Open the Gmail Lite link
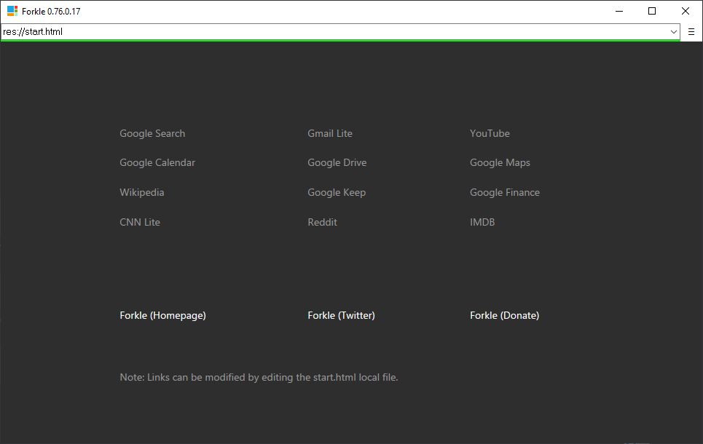This screenshot has width=703, height=444. 330,133
